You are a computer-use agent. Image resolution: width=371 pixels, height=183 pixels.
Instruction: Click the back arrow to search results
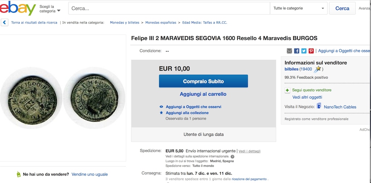pos(5,22)
